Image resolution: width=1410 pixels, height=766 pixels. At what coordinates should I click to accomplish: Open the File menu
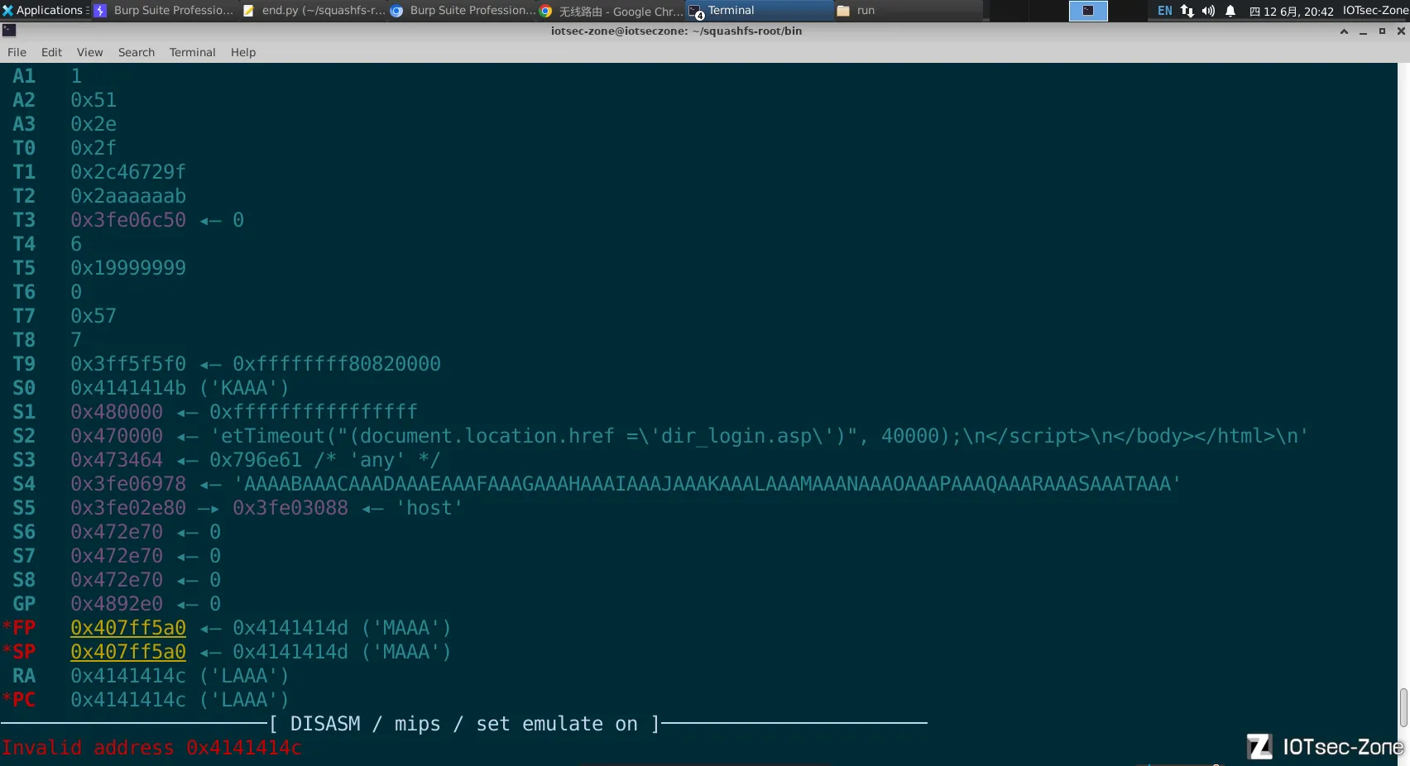(17, 52)
